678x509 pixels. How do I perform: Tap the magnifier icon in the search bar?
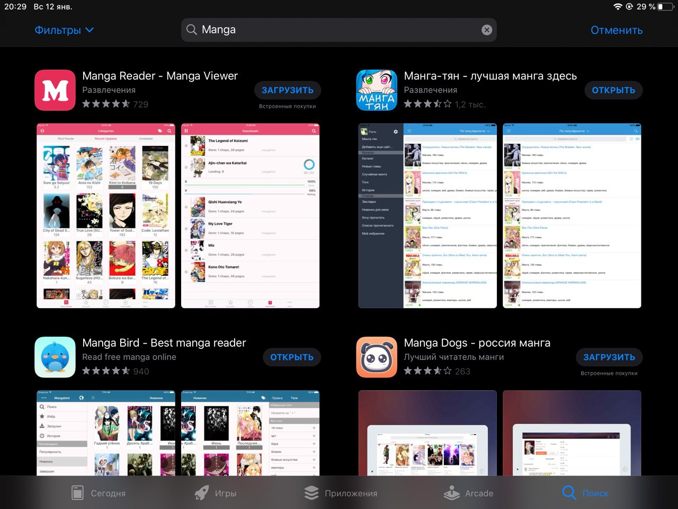(192, 30)
